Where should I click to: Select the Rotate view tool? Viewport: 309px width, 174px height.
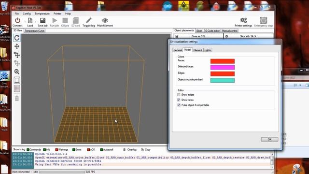coord(17,38)
